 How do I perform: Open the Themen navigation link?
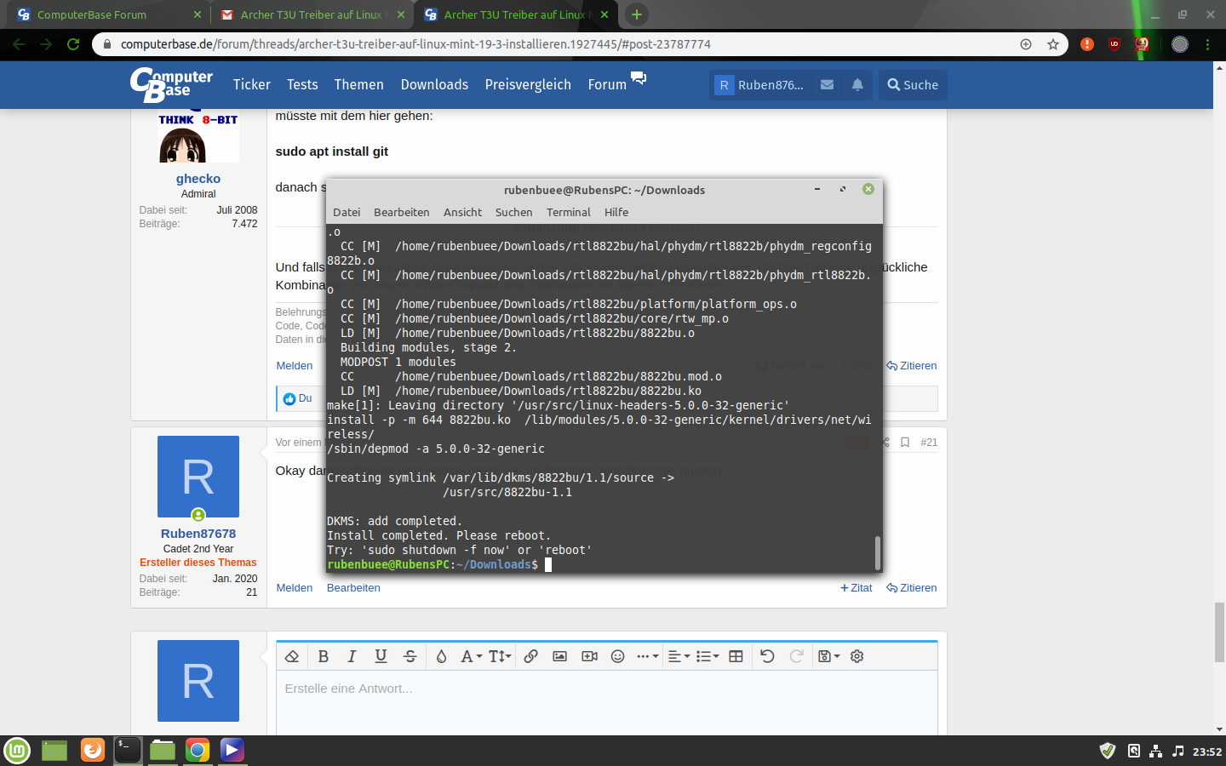(x=358, y=84)
